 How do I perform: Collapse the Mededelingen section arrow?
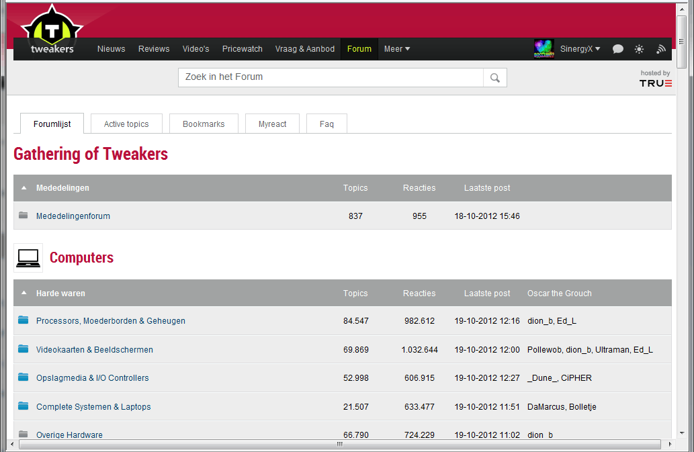point(24,188)
